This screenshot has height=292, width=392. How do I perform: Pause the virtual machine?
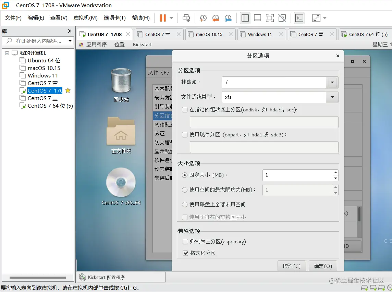[x=163, y=18]
